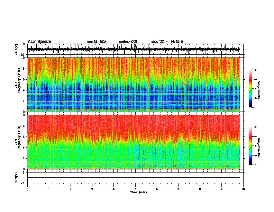Viewport: 274px width, 212px height.
Task: Click the '-3' label on ch.1 color bar
Action: [x=255, y=70]
